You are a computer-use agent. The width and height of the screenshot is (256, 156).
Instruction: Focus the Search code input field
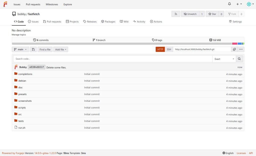tap(112, 59)
